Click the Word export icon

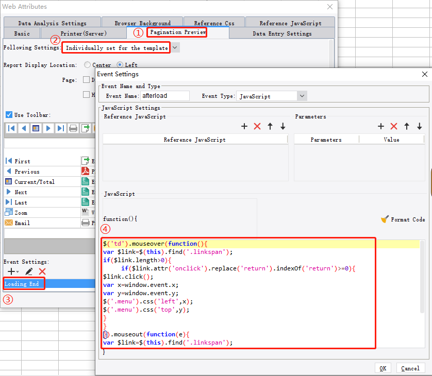[x=84, y=212]
